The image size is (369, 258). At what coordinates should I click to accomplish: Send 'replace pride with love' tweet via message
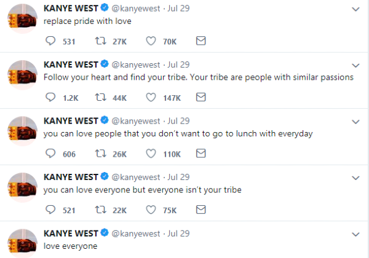[200, 41]
